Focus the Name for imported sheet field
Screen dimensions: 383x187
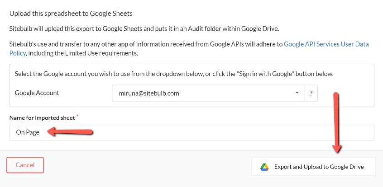coord(192,132)
